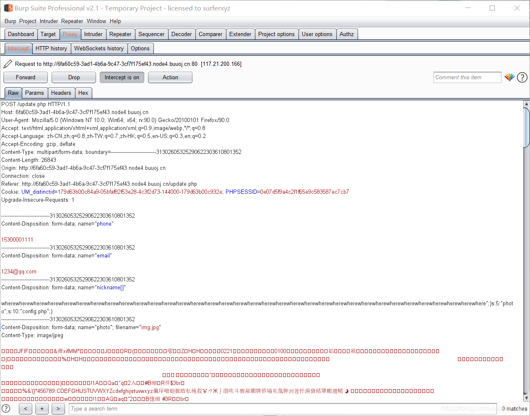530x416 pixels.
Task: Open the WebSockets history sub-tab
Action: (x=99, y=48)
